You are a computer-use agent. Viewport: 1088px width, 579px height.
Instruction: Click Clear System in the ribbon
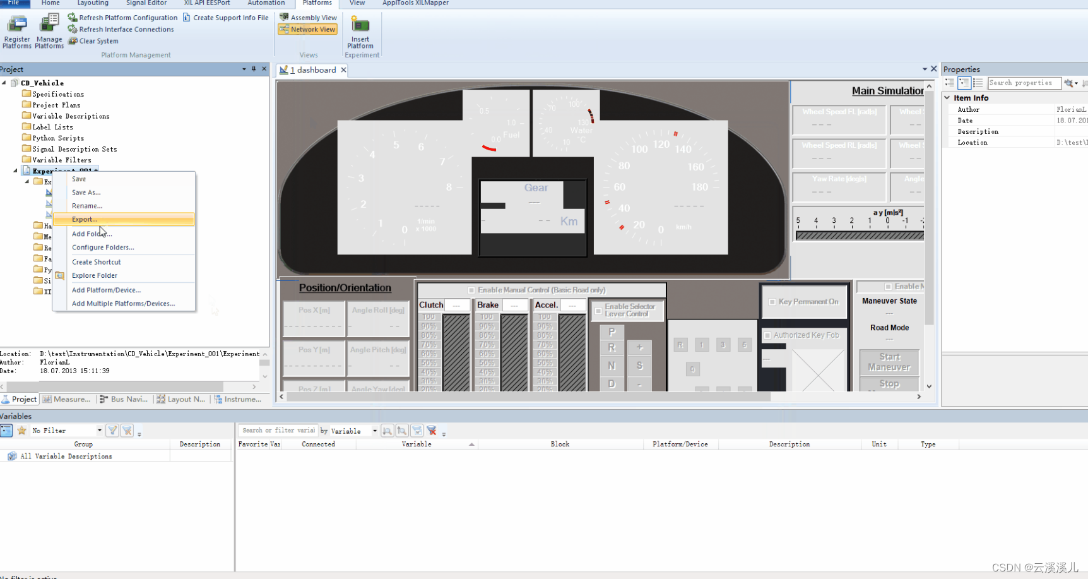[93, 41]
